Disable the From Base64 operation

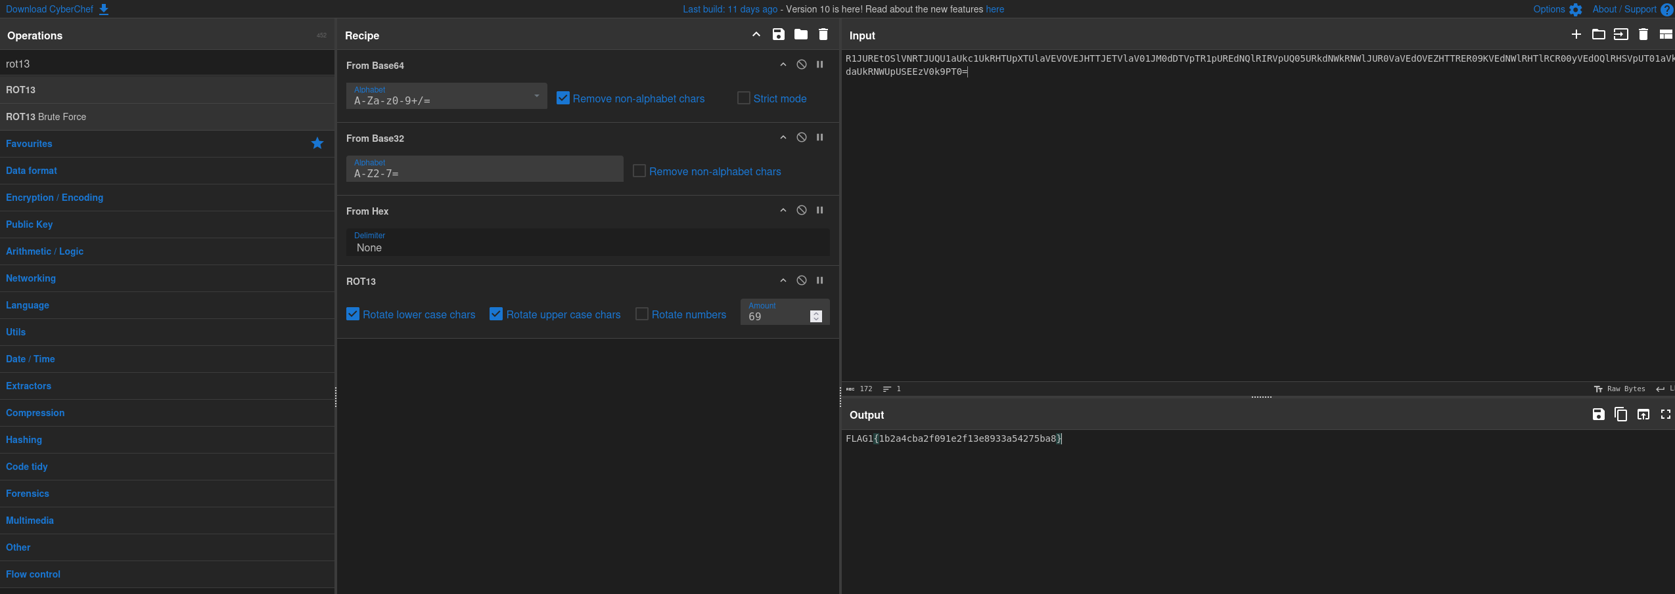click(x=802, y=64)
